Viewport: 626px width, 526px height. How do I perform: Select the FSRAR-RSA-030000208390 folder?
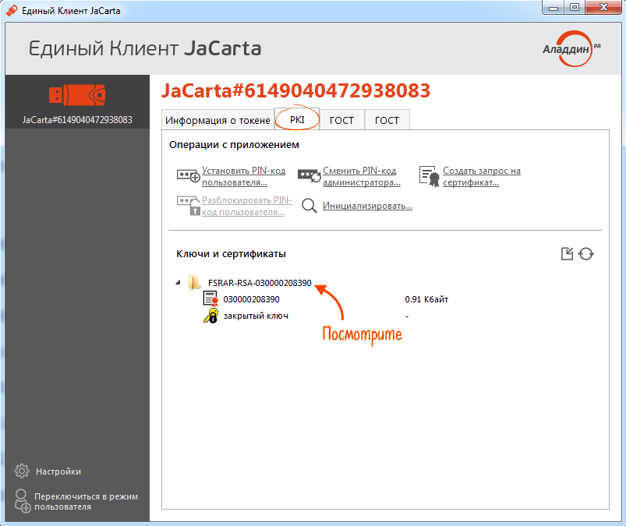tap(260, 283)
